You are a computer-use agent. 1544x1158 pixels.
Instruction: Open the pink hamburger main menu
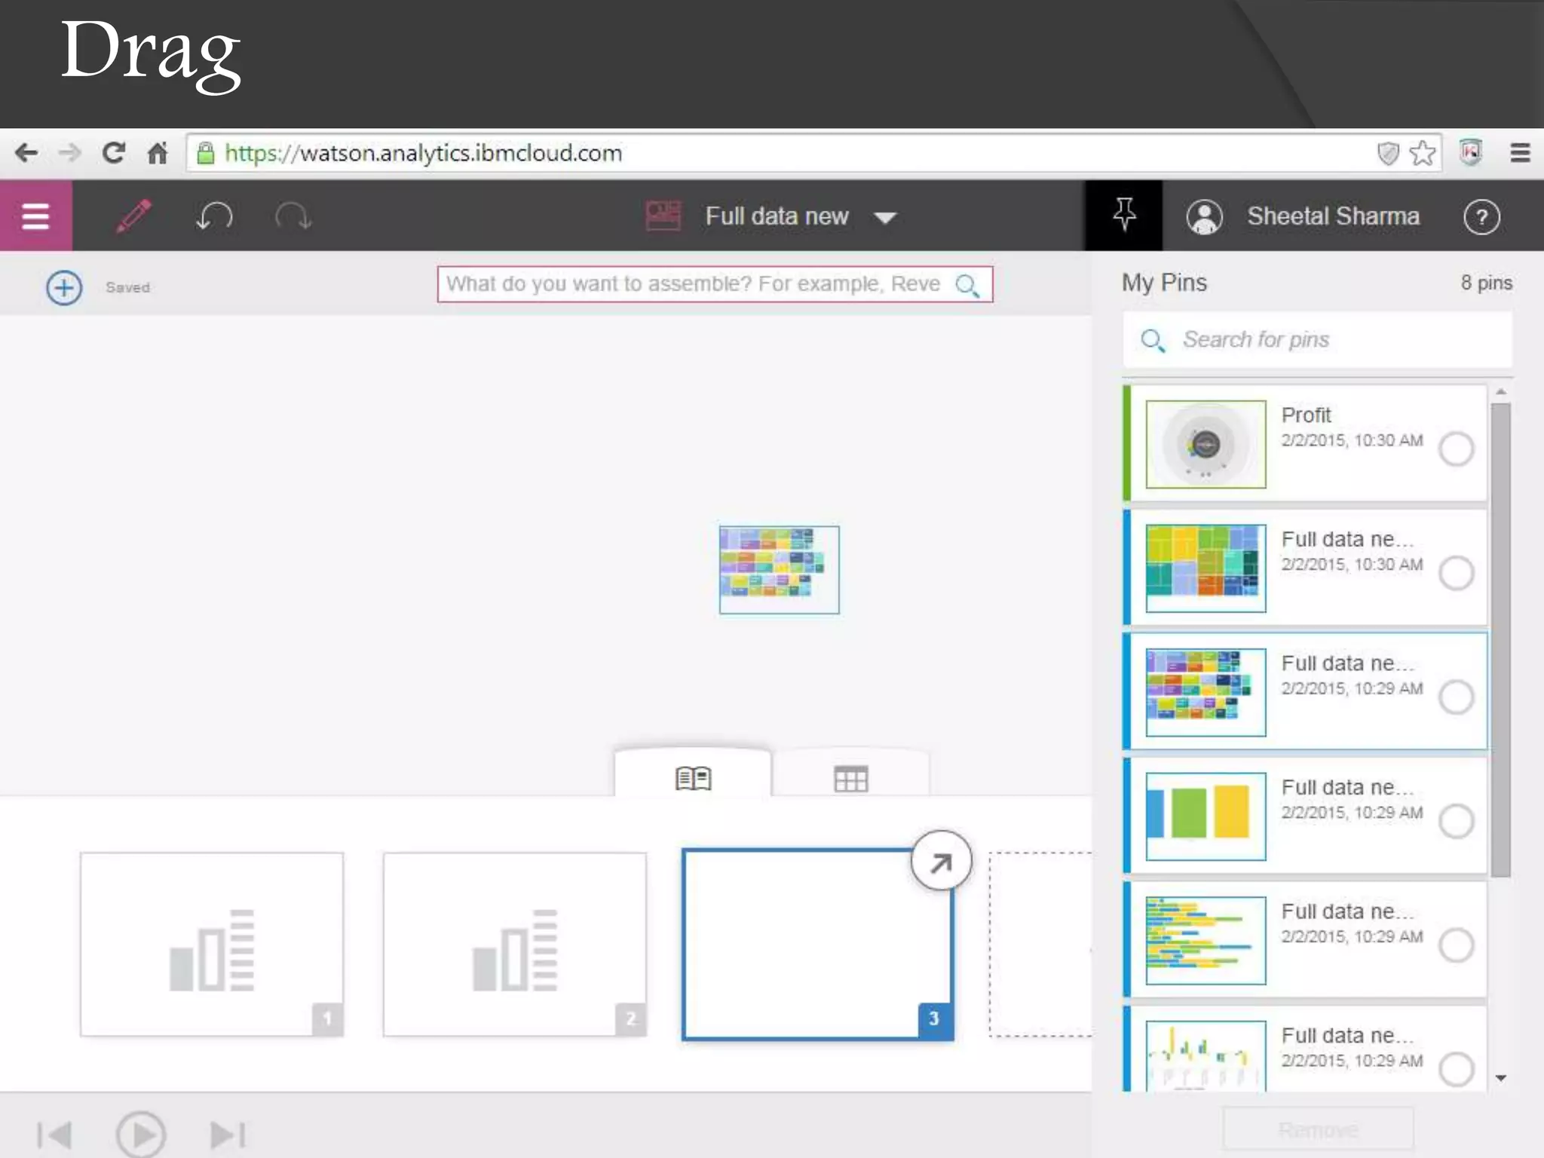[x=35, y=216]
